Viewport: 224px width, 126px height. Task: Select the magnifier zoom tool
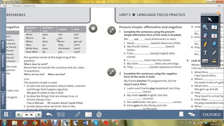pyautogui.click(x=205, y=27)
